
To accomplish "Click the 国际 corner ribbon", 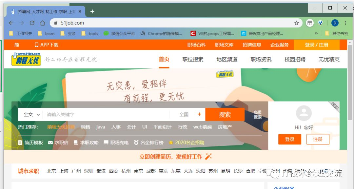I will [335, 106].
